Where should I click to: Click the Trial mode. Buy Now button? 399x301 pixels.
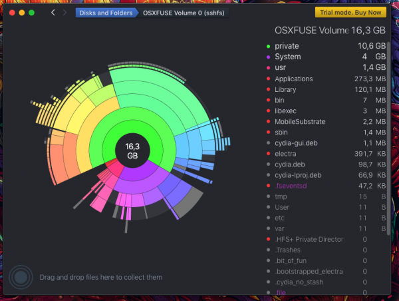click(350, 12)
